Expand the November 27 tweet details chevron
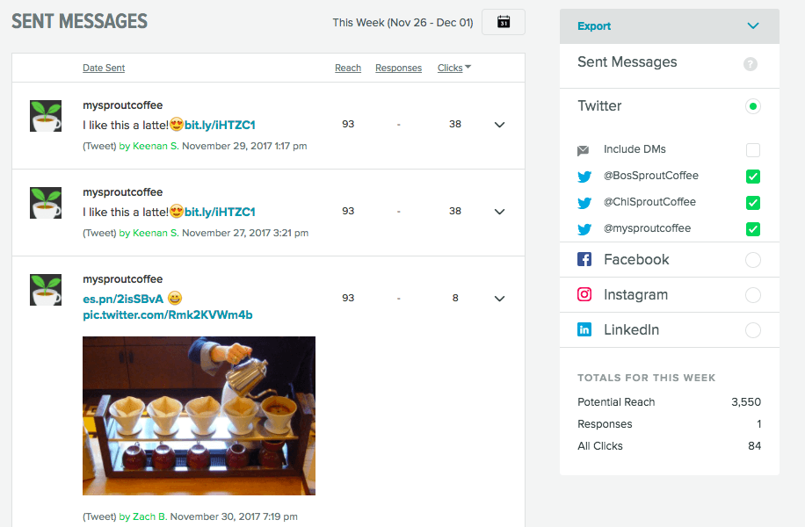 pyautogui.click(x=499, y=212)
